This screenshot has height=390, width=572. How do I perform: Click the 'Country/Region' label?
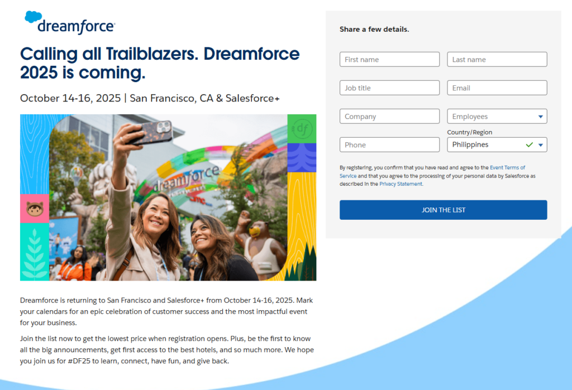[469, 132]
